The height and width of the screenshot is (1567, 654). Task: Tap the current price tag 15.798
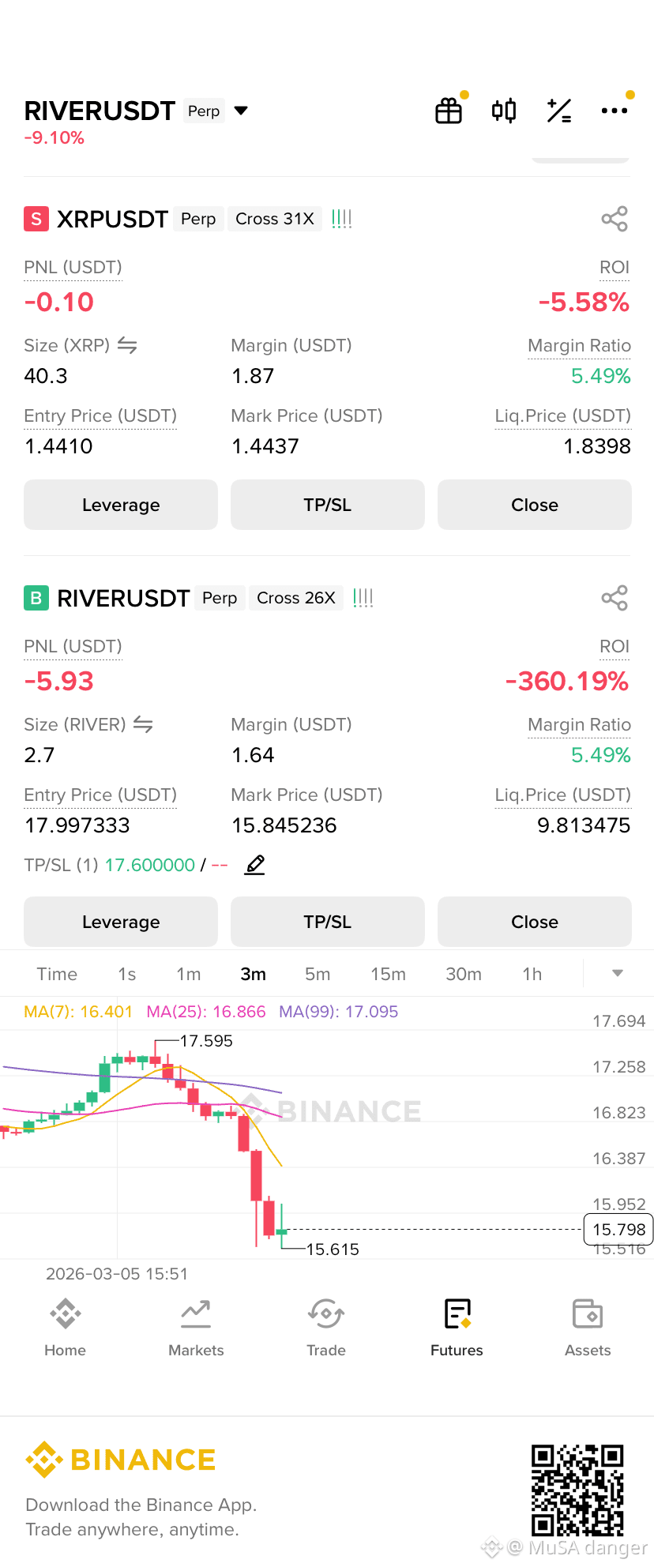[618, 1229]
